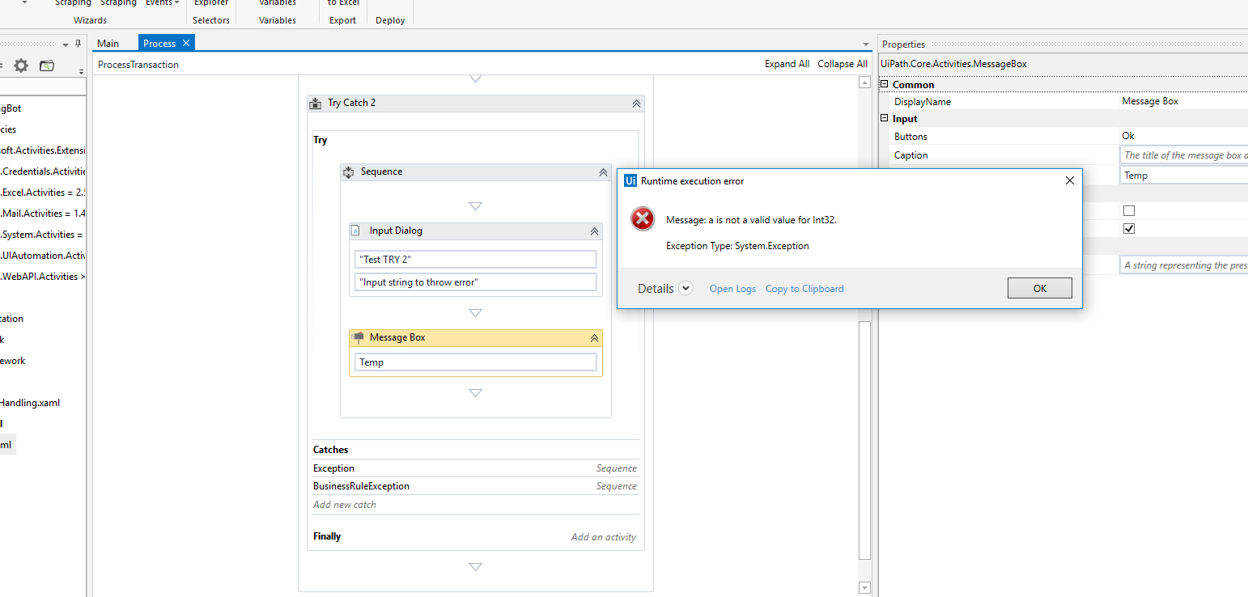Uncheck the enabled checkbox in Properties

tap(1129, 228)
